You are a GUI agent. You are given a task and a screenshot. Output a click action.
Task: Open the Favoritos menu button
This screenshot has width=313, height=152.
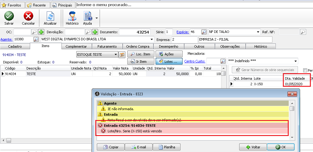click(12, 5)
